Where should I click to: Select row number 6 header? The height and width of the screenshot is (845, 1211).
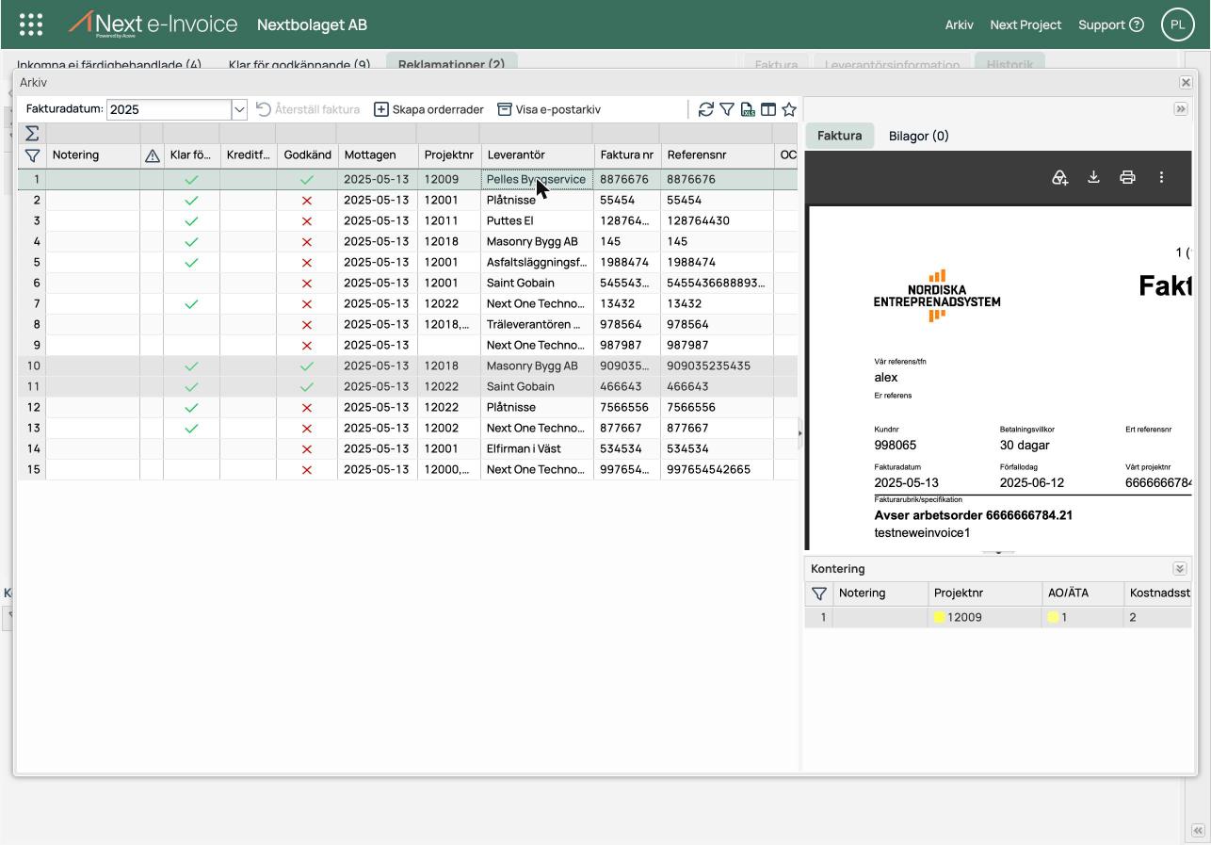click(32, 283)
